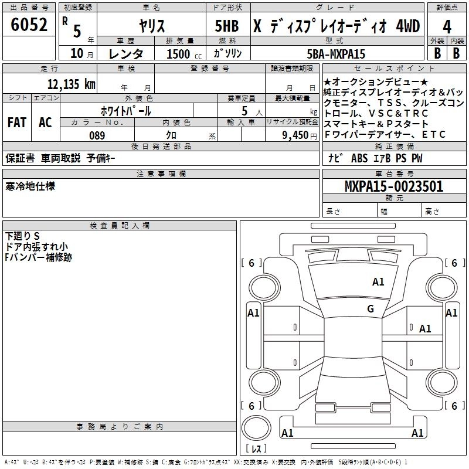The height and width of the screenshot is (469, 469).
Task: Select the car name ヤリス
Action: point(152,26)
